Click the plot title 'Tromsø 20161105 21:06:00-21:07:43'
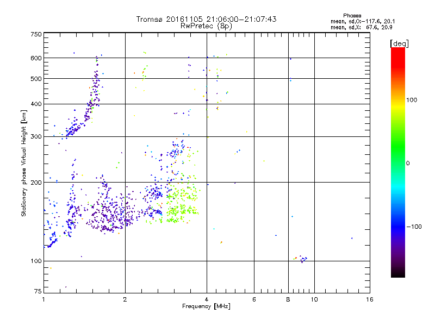Image resolution: width=435 pixels, height=326 pixels. [x=206, y=19]
